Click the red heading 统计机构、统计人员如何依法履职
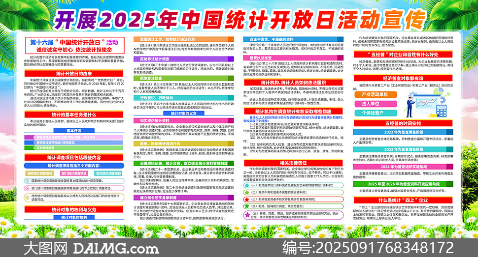478x257 pixels. (x=293, y=83)
